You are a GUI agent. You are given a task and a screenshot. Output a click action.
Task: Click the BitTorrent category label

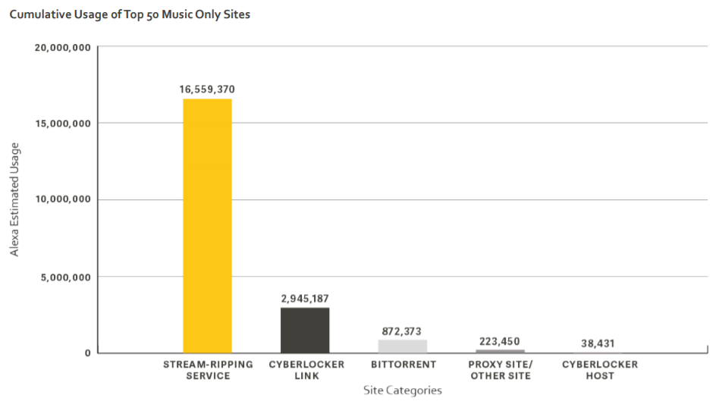point(403,365)
